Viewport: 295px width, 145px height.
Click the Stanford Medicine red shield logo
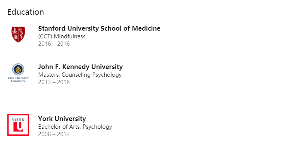18,35
